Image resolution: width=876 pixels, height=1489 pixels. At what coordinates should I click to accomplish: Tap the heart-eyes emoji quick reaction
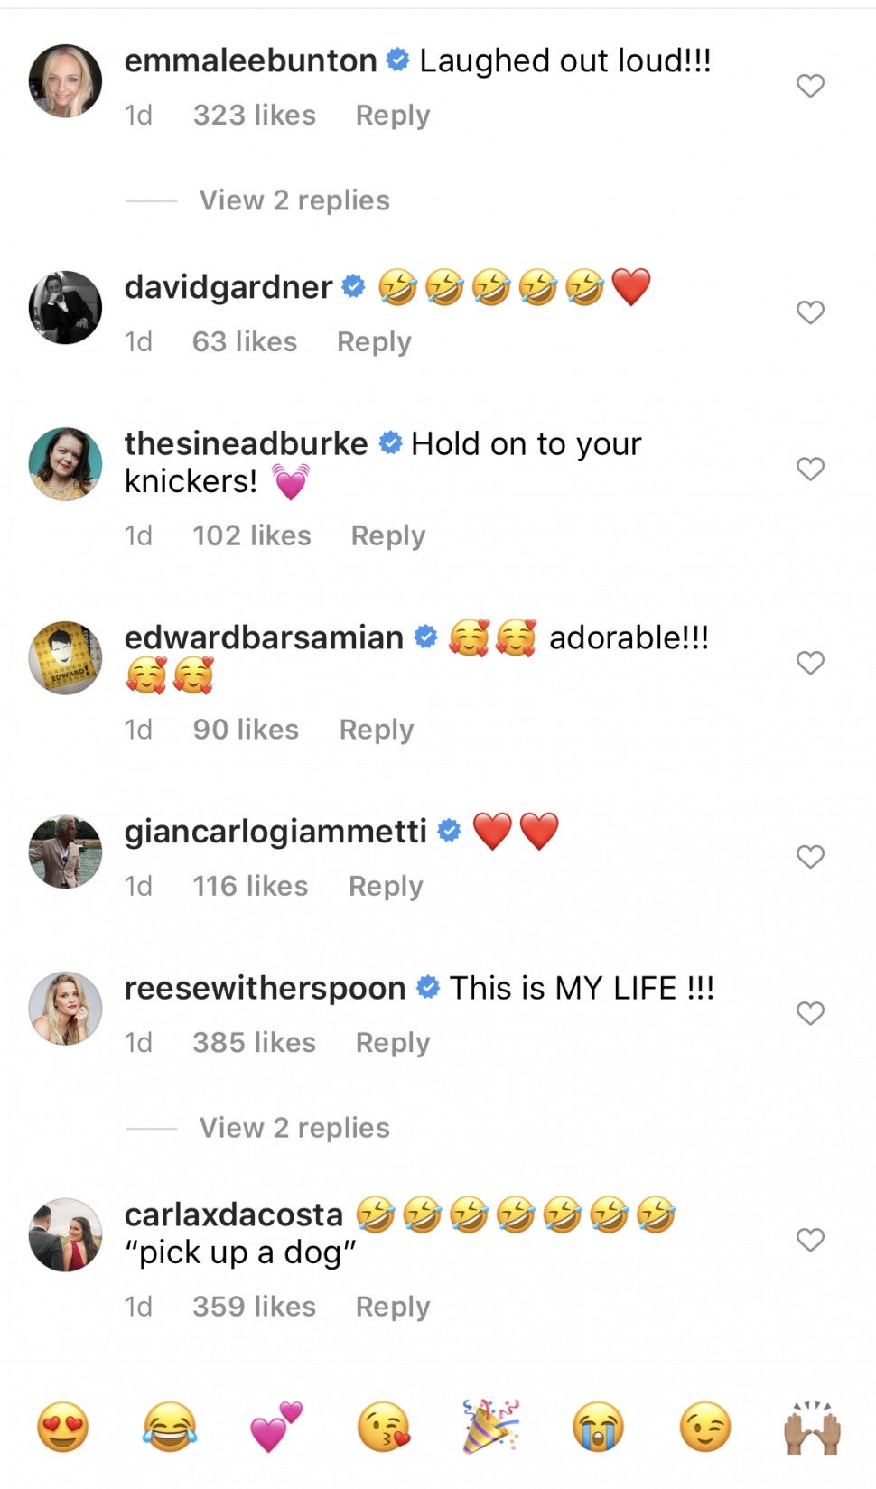tap(63, 1427)
